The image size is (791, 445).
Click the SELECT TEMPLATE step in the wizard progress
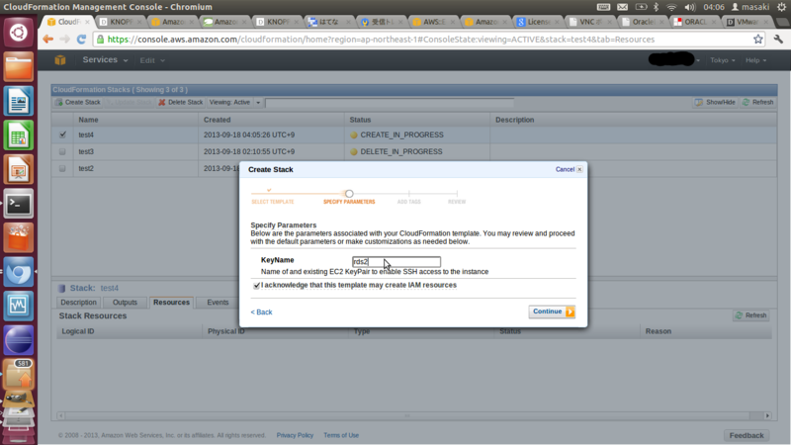273,202
